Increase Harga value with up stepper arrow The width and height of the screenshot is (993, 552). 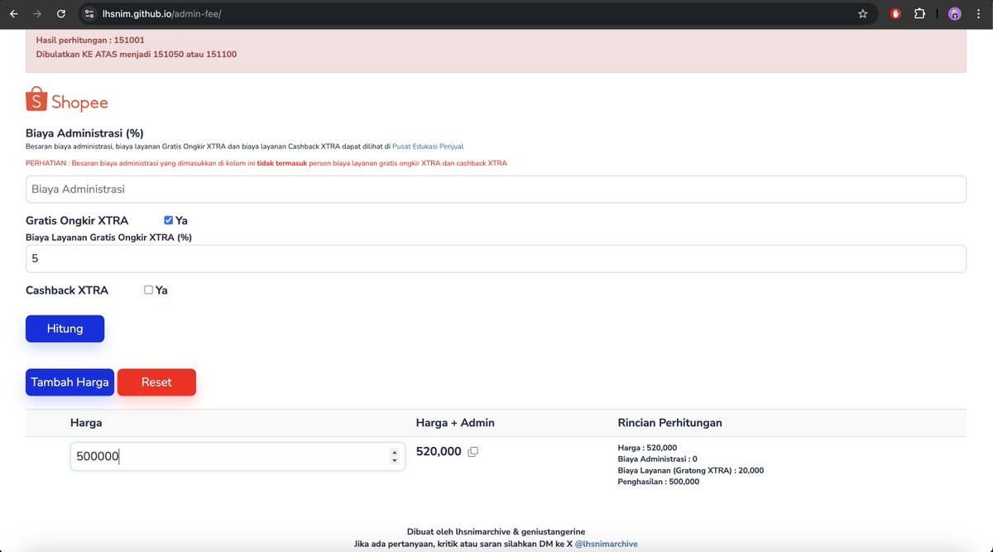click(395, 453)
